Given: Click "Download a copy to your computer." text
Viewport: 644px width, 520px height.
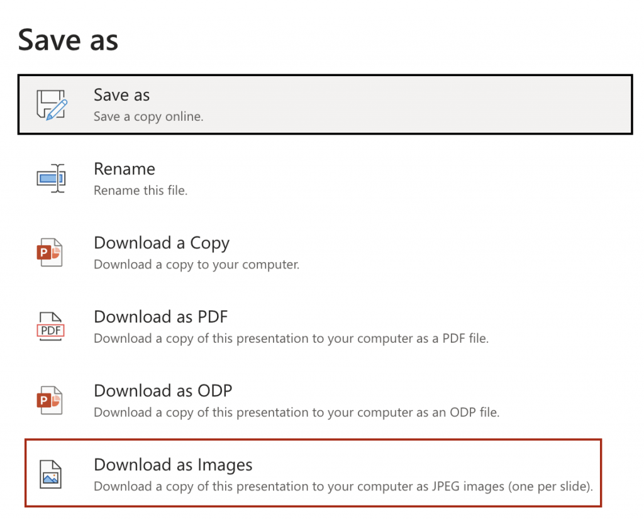Looking at the screenshot, I should tap(196, 265).
